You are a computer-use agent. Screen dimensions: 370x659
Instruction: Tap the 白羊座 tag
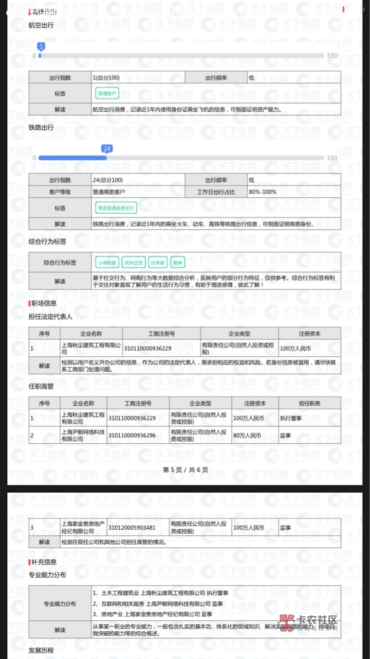pos(157,262)
